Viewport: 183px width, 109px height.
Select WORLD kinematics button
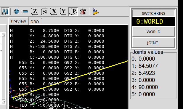click(153, 32)
